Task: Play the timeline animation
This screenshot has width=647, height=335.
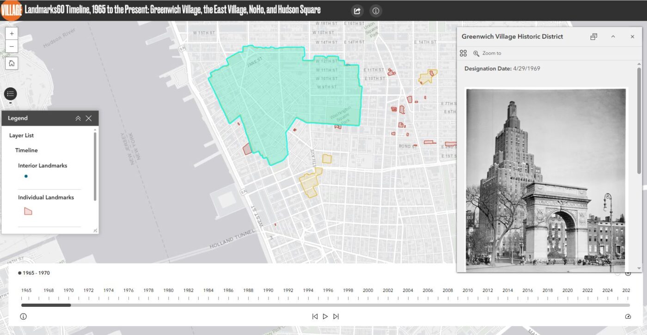Action: (325, 317)
